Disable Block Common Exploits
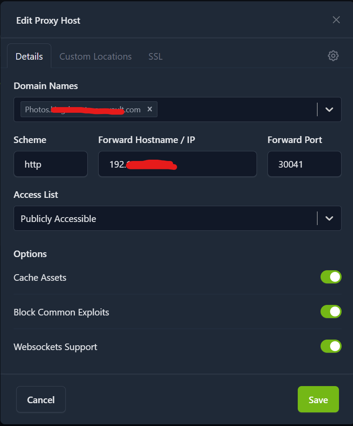The image size is (353, 426). (331, 311)
